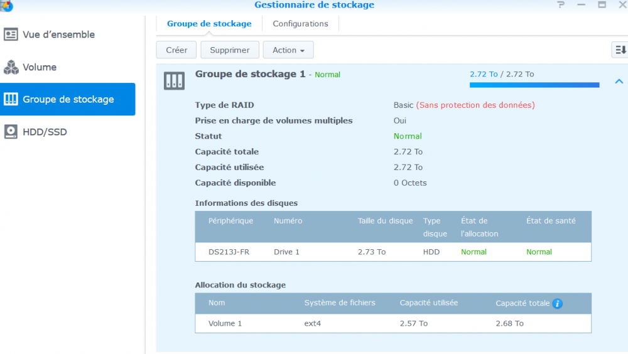Viewport: 628px width, 354px height.
Task: Click the storage pool icon beside Groupe de stockage 1
Action: coord(174,80)
